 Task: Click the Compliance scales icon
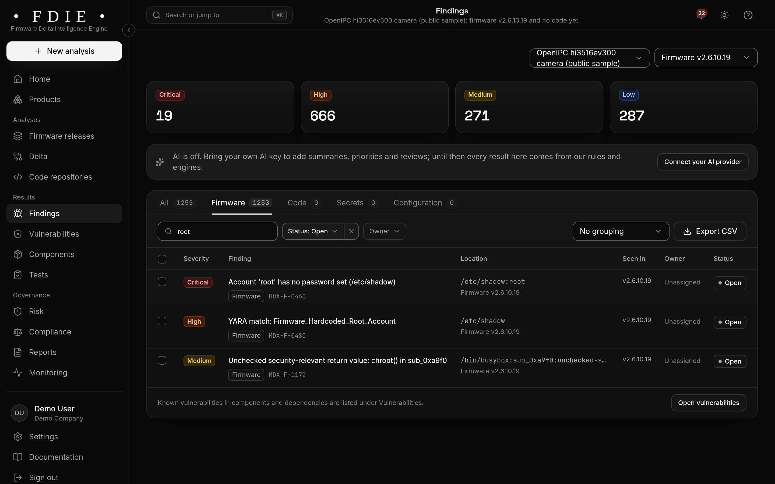point(18,332)
